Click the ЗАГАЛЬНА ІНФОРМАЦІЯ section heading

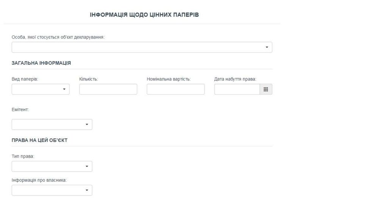(x=41, y=63)
